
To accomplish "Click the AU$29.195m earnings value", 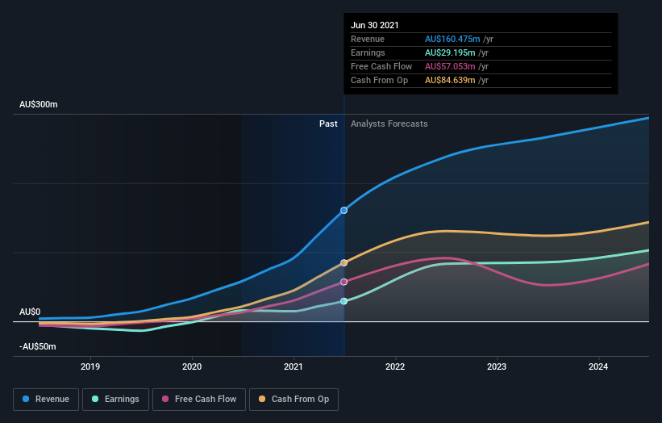I will click(x=450, y=52).
